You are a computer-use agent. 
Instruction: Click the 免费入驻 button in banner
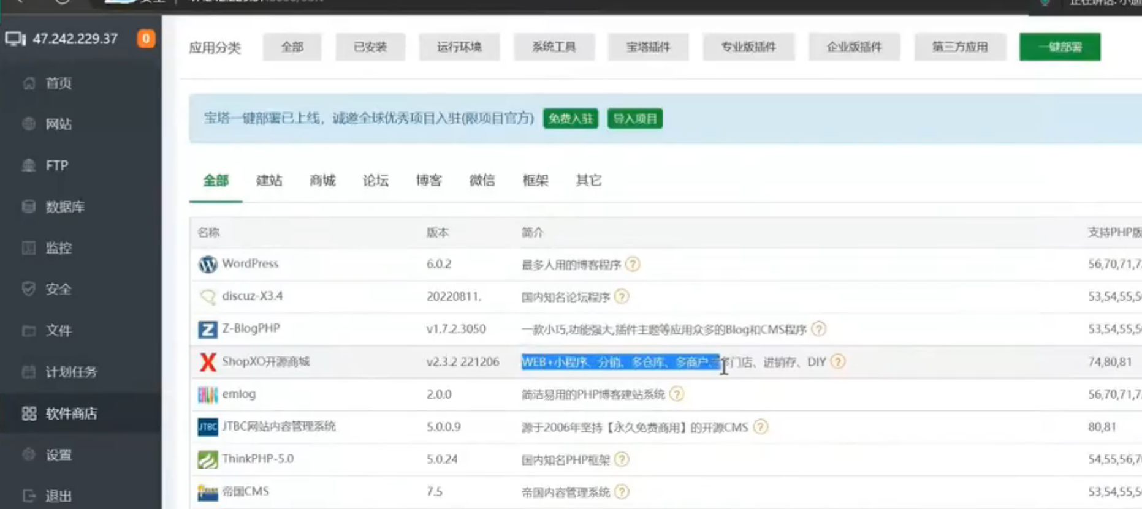pos(571,118)
